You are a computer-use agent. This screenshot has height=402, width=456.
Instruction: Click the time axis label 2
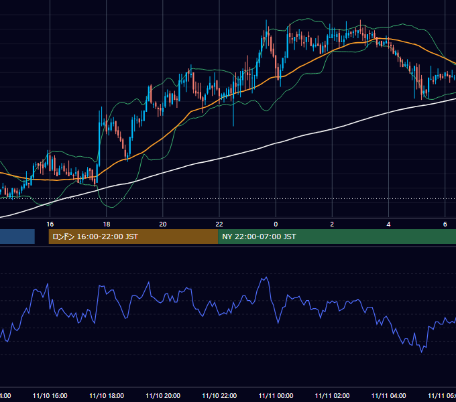(332, 224)
